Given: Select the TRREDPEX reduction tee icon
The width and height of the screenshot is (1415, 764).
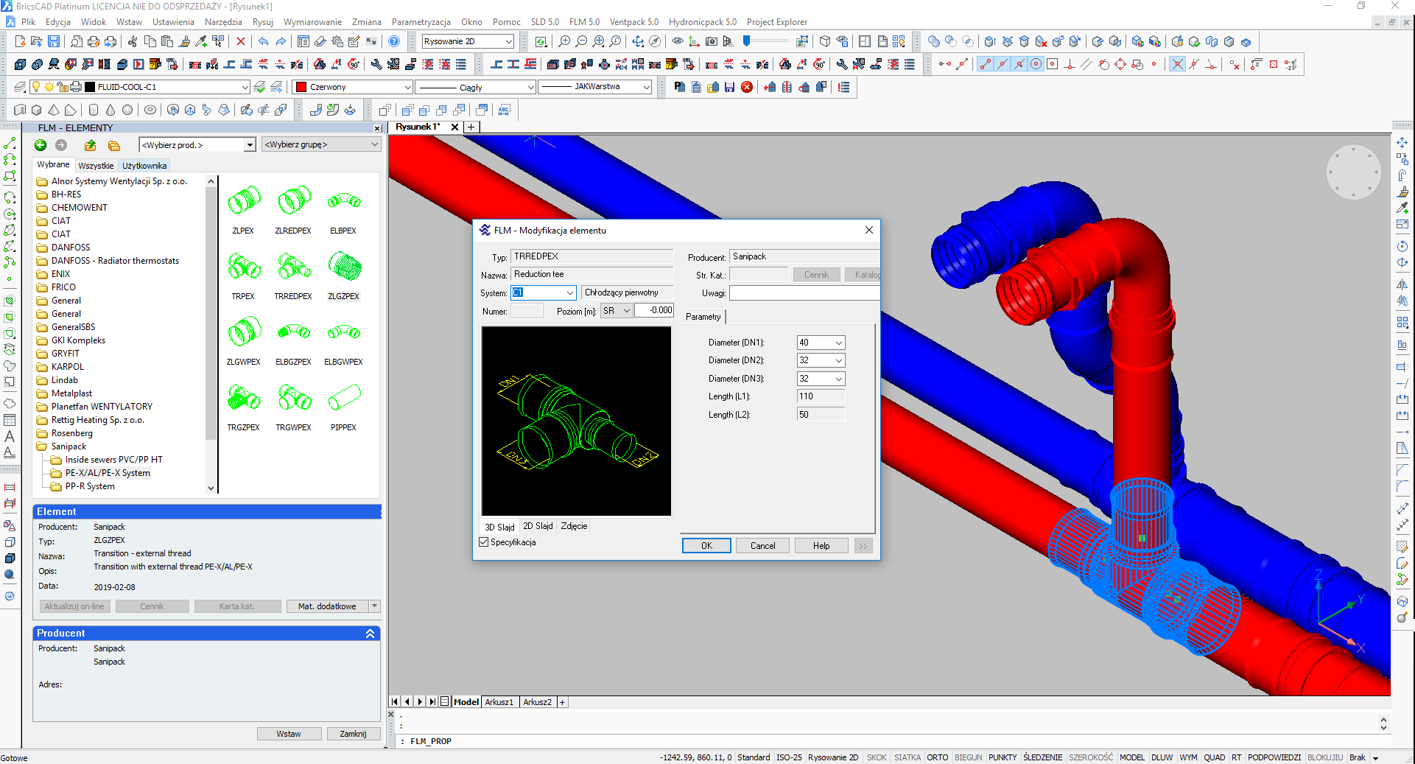Looking at the screenshot, I should [293, 267].
